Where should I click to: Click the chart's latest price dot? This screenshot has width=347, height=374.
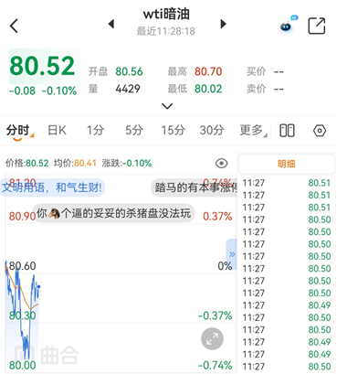tap(38, 286)
